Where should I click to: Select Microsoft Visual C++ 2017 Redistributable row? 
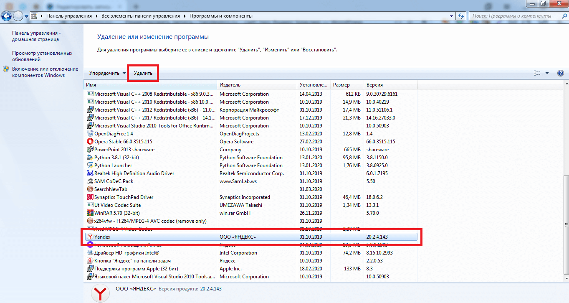(x=251, y=118)
